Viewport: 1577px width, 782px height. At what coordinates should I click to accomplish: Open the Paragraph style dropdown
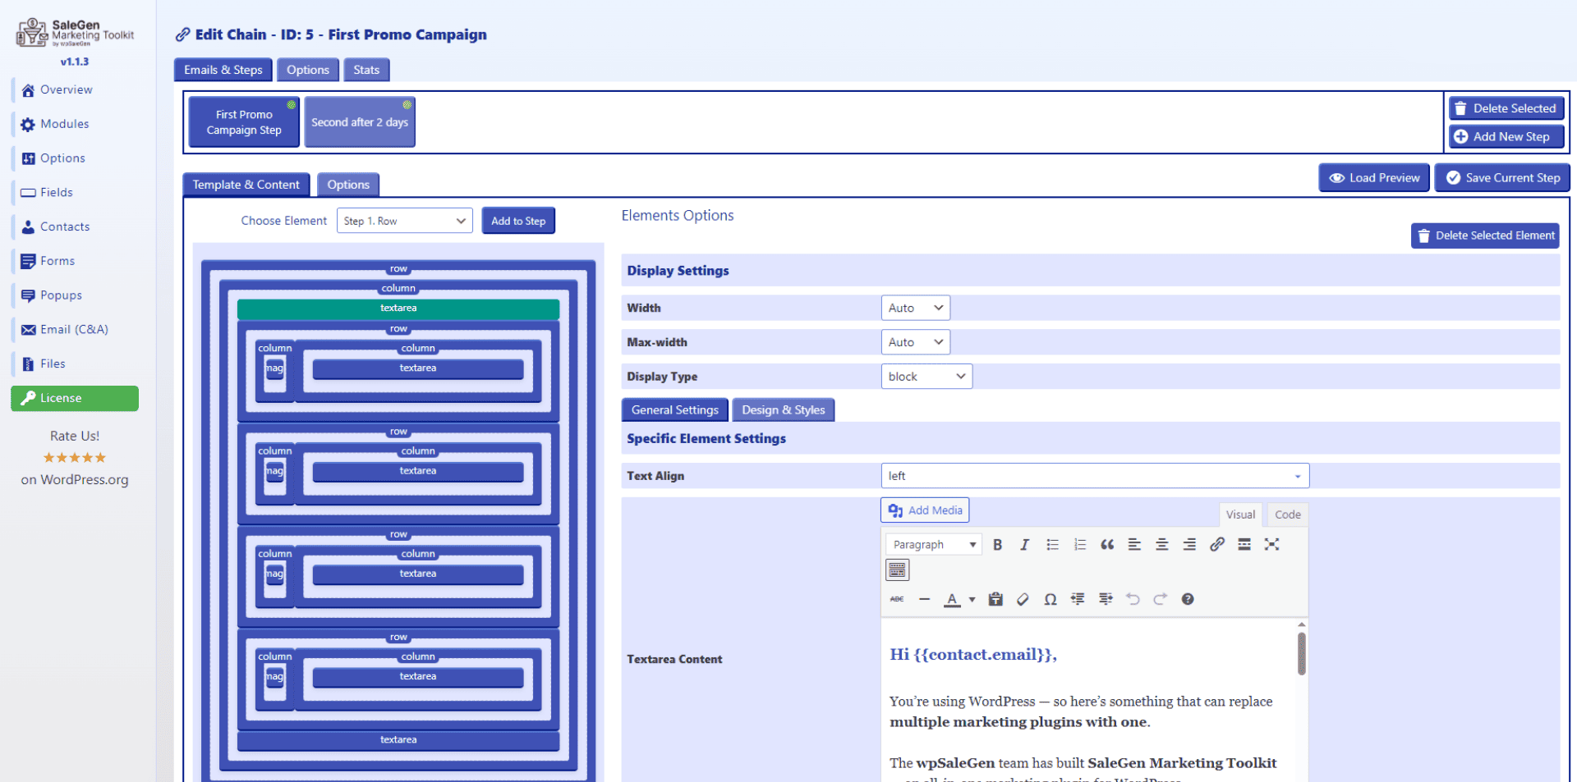932,544
